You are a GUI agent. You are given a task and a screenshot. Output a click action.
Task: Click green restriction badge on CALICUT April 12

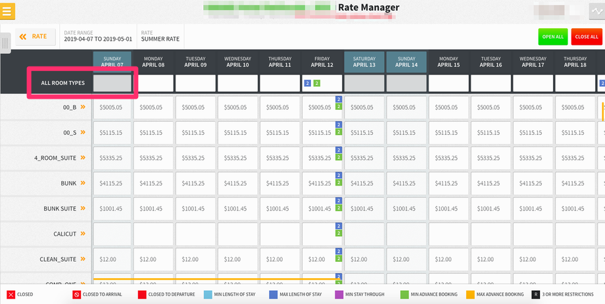[x=339, y=234]
